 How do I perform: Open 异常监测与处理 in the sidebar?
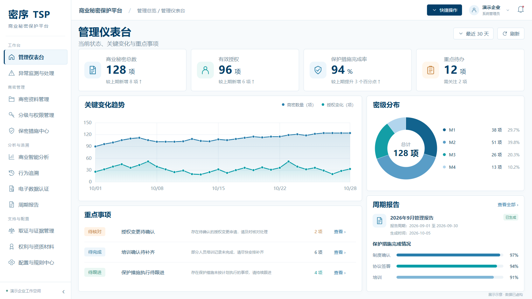click(36, 73)
